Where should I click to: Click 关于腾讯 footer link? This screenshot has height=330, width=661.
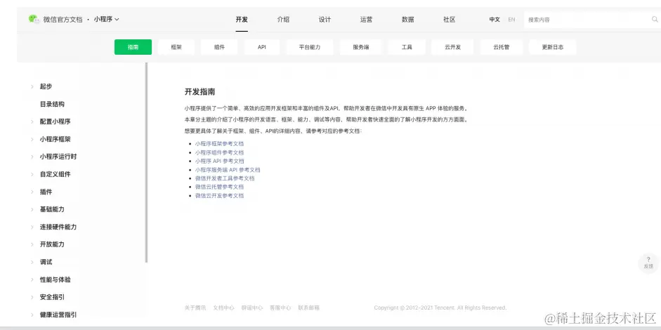pyautogui.click(x=195, y=308)
